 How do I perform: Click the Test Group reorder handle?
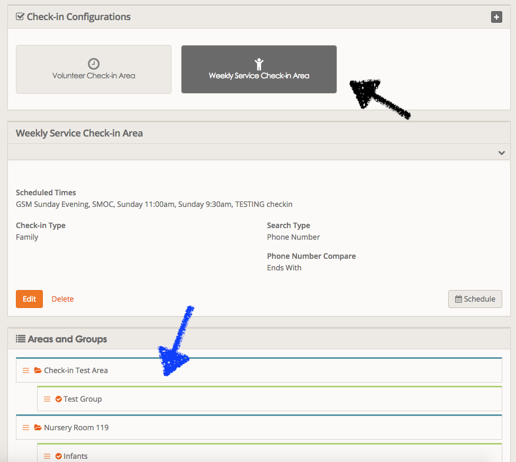pos(47,399)
